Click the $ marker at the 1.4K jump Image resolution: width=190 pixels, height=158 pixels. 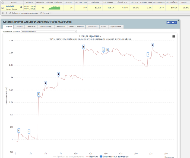click(x=39, y=94)
